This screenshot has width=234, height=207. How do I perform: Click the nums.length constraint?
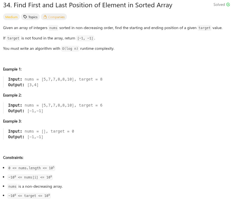tap(31, 168)
